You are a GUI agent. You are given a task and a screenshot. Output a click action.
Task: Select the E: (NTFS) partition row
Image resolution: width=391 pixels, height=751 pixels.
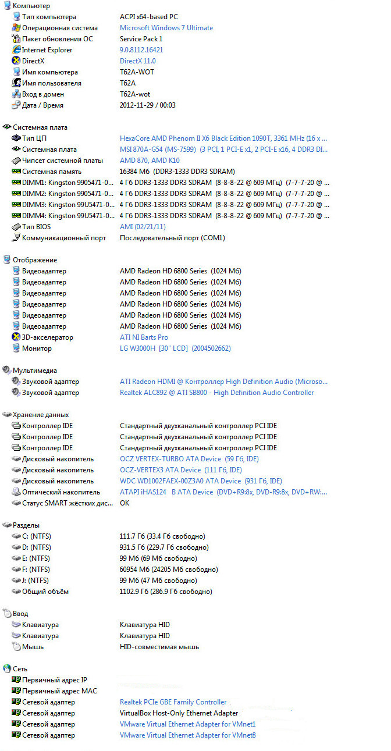(x=36, y=558)
